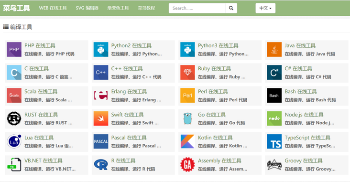
Task: Open the 中文 language dropdown
Action: [x=265, y=8]
